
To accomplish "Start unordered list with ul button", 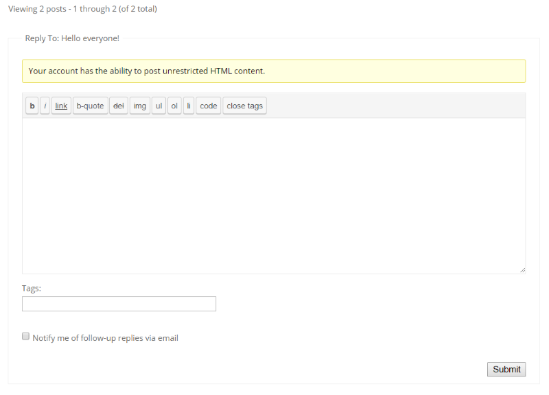I will tap(159, 106).
